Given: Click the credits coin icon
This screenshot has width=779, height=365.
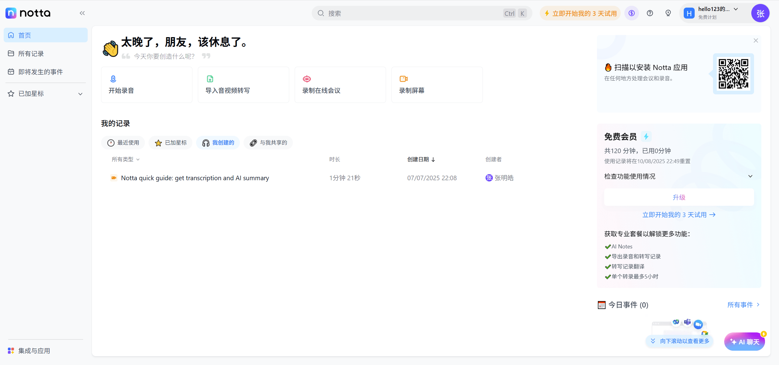Looking at the screenshot, I should [x=631, y=13].
